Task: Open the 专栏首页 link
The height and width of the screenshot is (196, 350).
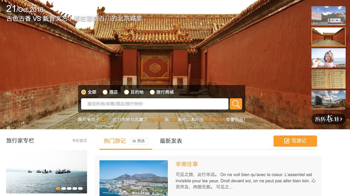Action: coord(79,141)
